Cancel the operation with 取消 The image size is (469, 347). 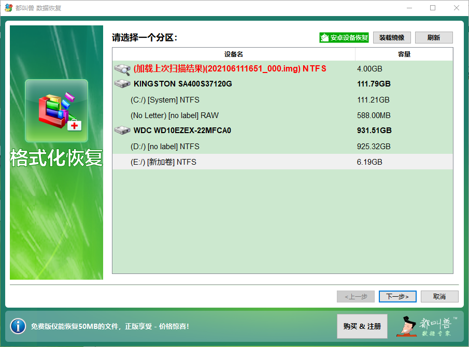(439, 296)
